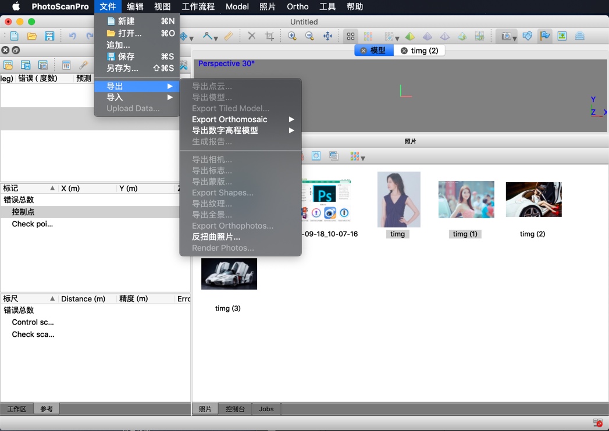Open the Model menu in the menu bar
The width and height of the screenshot is (609, 431).
pos(237,7)
